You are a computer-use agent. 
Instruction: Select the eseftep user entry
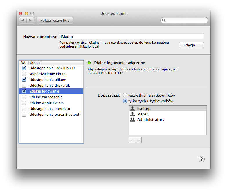167,108
